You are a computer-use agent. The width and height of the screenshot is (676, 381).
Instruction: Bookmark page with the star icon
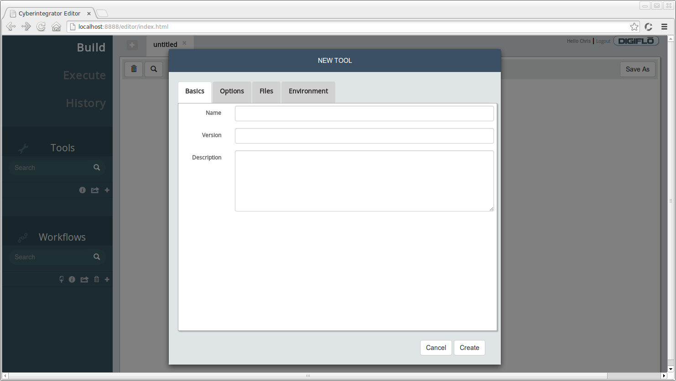pos(634,27)
